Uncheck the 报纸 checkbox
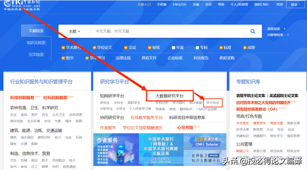This screenshot has width=307, height=170. coord(149,47)
